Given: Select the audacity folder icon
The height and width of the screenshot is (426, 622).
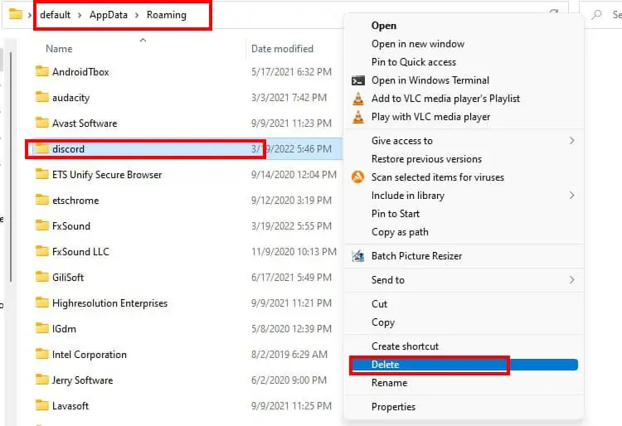Looking at the screenshot, I should [x=41, y=97].
